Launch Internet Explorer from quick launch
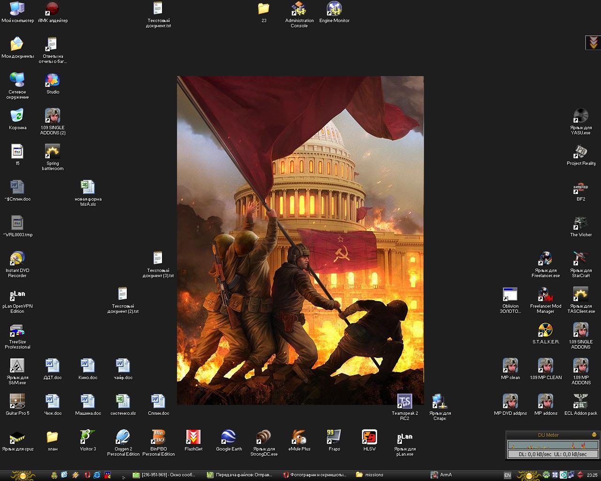601x481 pixels. point(97,475)
